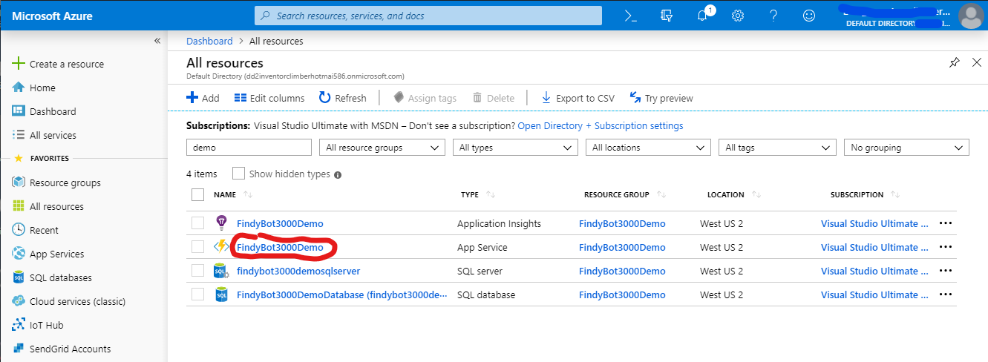Tick the App Service row checkbox
This screenshot has height=362, width=988.
click(197, 247)
